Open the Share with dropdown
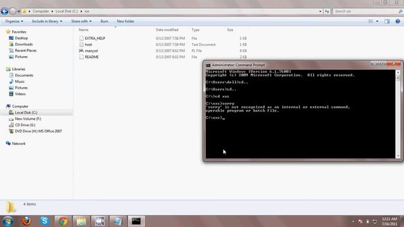404x227 pixels. point(81,21)
